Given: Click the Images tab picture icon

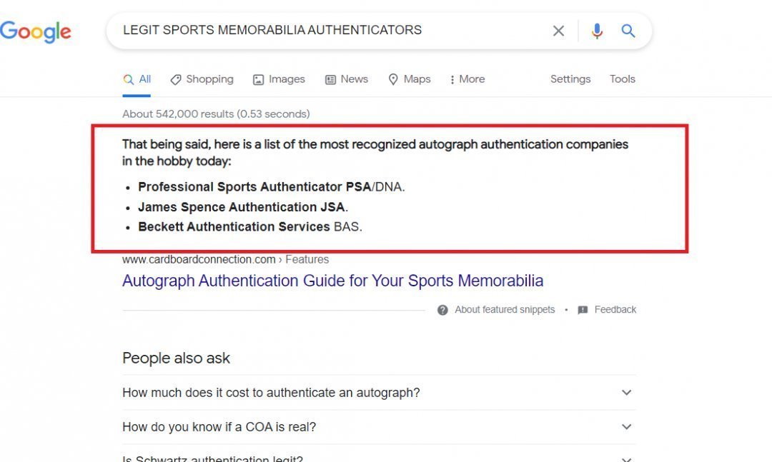Looking at the screenshot, I should point(259,80).
